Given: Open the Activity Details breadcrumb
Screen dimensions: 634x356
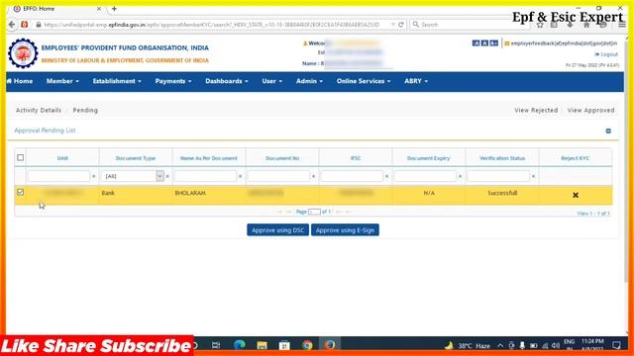Looking at the screenshot, I should [x=39, y=110].
